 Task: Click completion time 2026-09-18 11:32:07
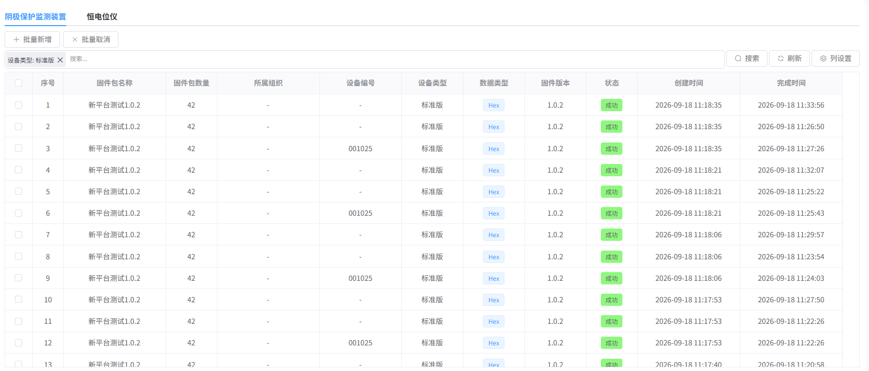(791, 170)
